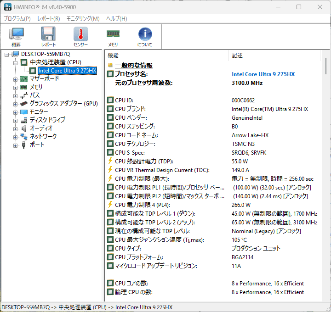This screenshot has height=312, width=331.
Task: Open the モニタリング(M) menu
Action: (x=83, y=19)
